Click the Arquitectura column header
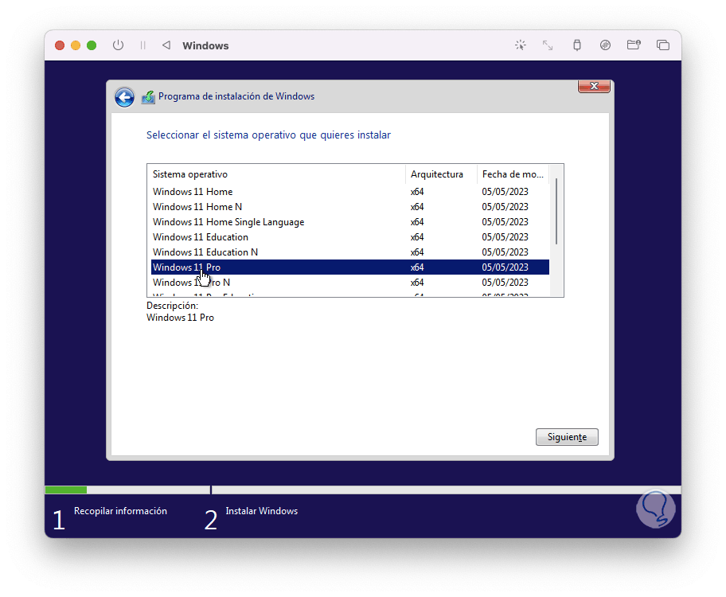 [x=441, y=174]
